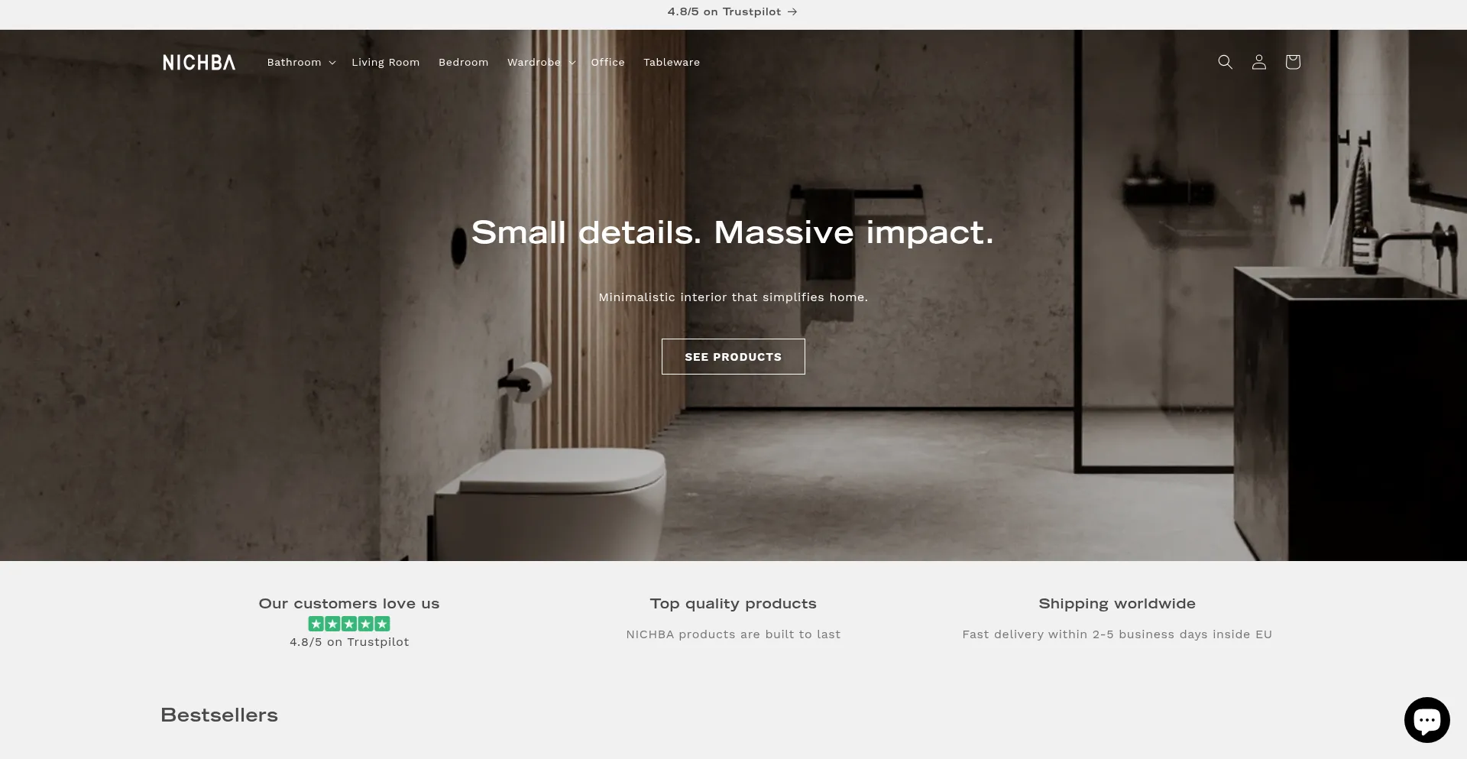Click the 4.8/5 on Trustpilot text under stars
1467x759 pixels.
click(349, 642)
